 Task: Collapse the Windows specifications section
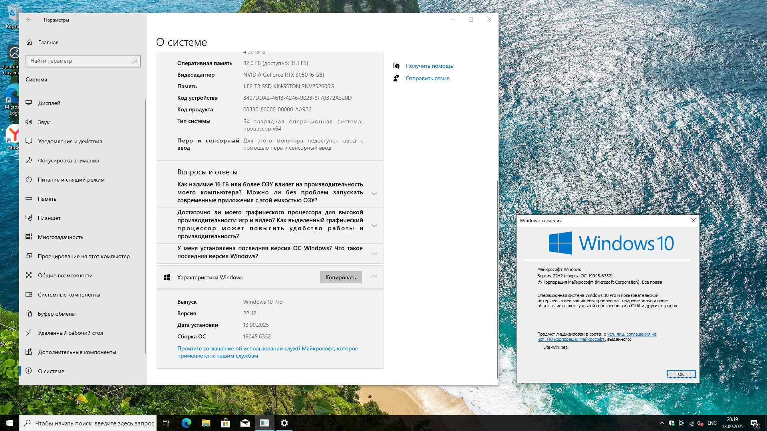[x=373, y=277]
